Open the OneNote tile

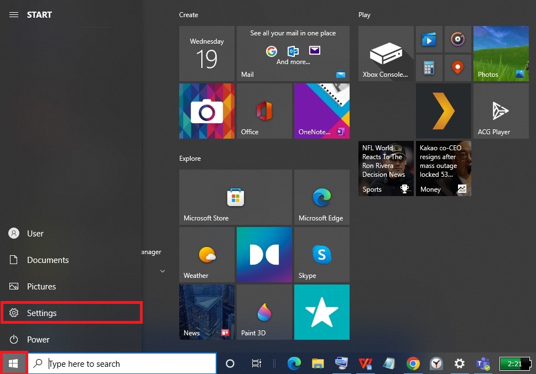point(322,111)
